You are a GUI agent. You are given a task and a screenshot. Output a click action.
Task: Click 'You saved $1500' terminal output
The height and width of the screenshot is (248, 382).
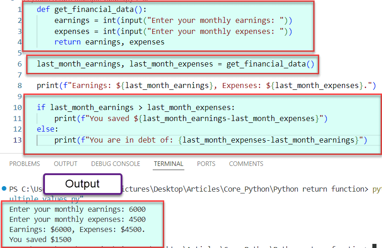point(40,239)
